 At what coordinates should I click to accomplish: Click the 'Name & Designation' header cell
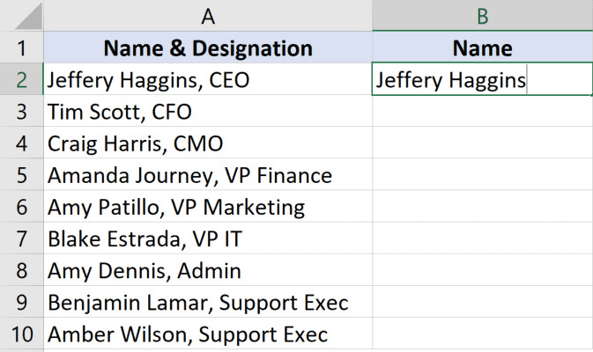(x=208, y=48)
